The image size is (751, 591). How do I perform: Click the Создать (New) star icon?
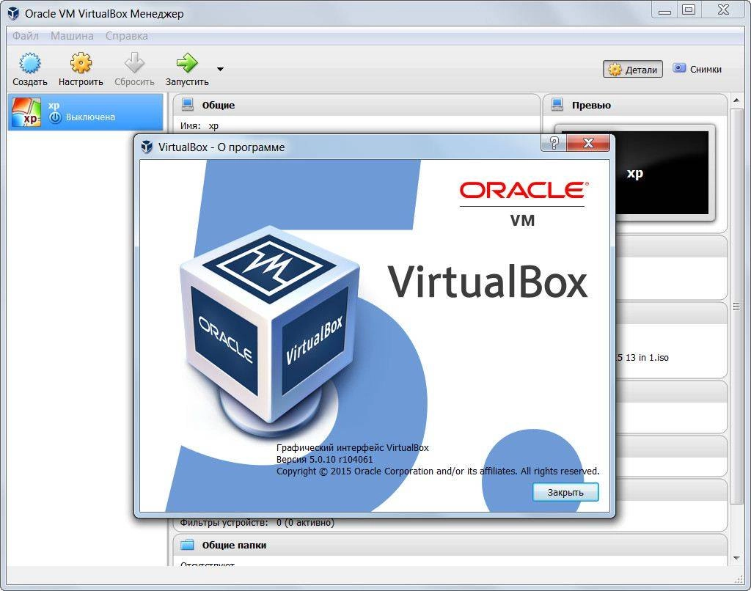point(29,63)
